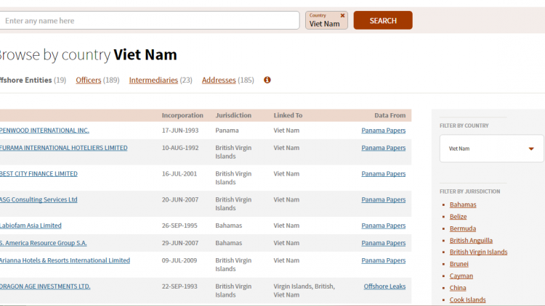Switch to the Officers tab

(x=89, y=80)
